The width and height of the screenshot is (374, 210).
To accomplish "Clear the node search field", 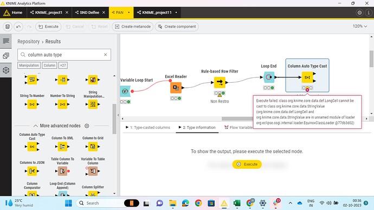I will tap(106, 55).
